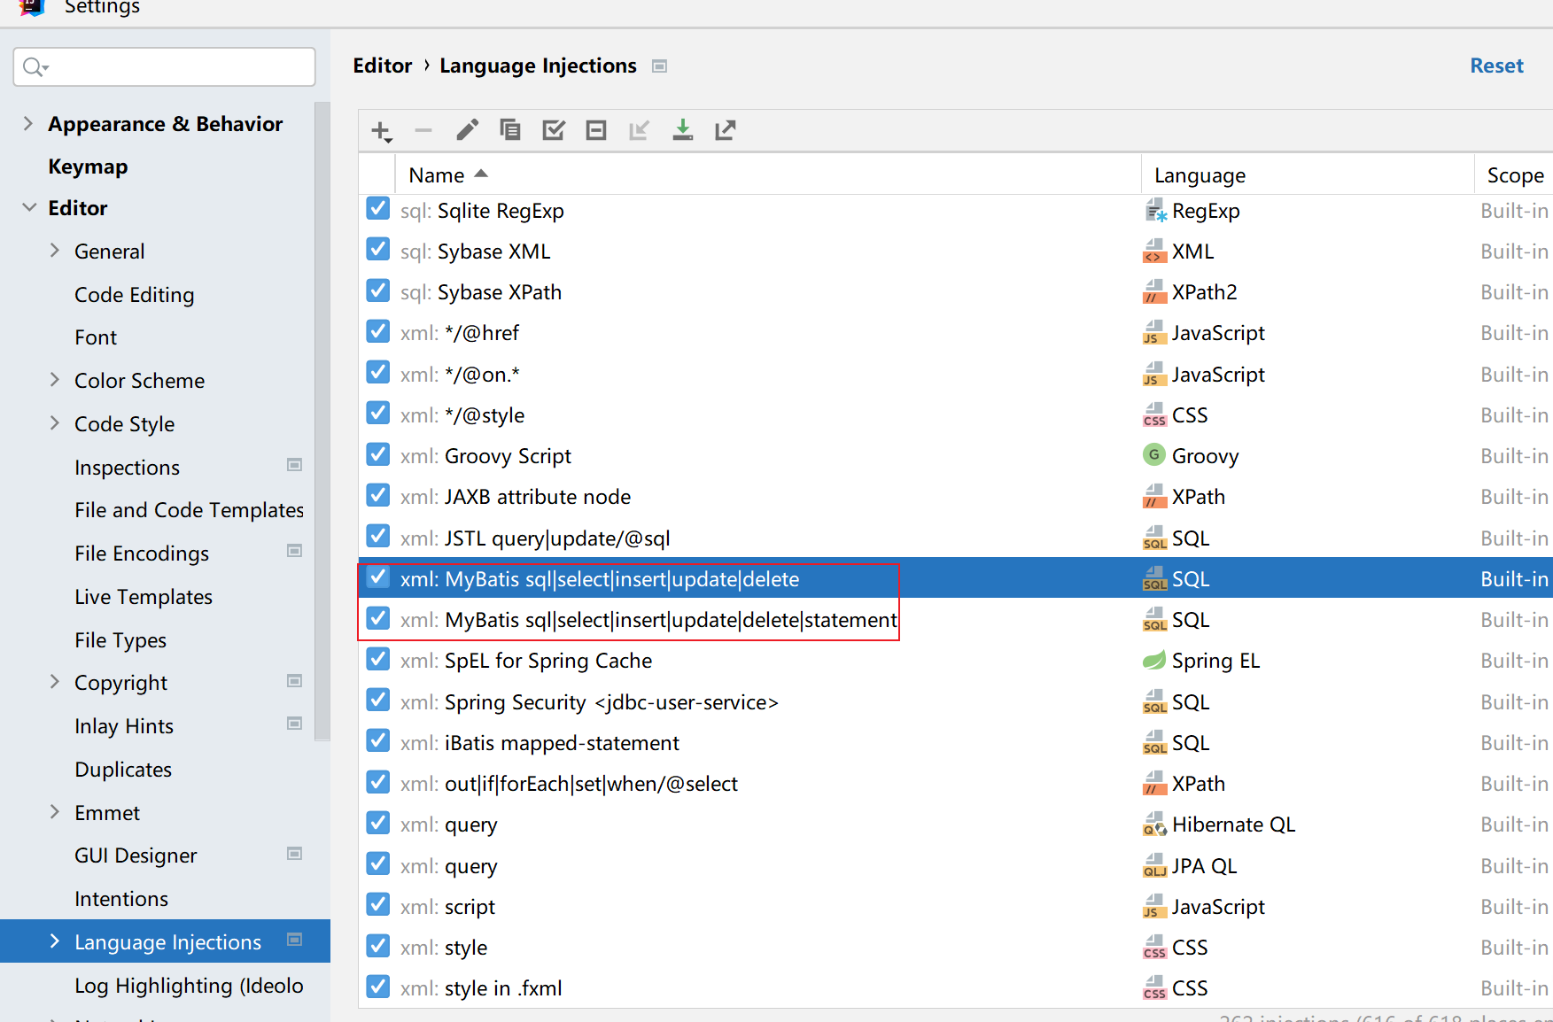Sort by the Scope column header
This screenshot has width=1553, height=1022.
(1514, 174)
